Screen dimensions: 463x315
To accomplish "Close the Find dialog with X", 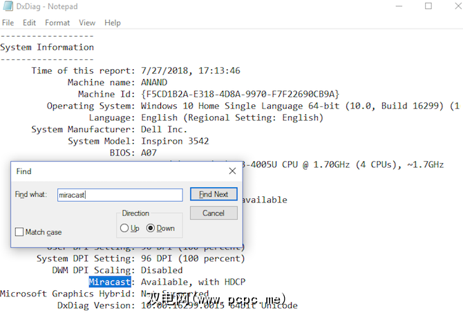I will [x=232, y=171].
